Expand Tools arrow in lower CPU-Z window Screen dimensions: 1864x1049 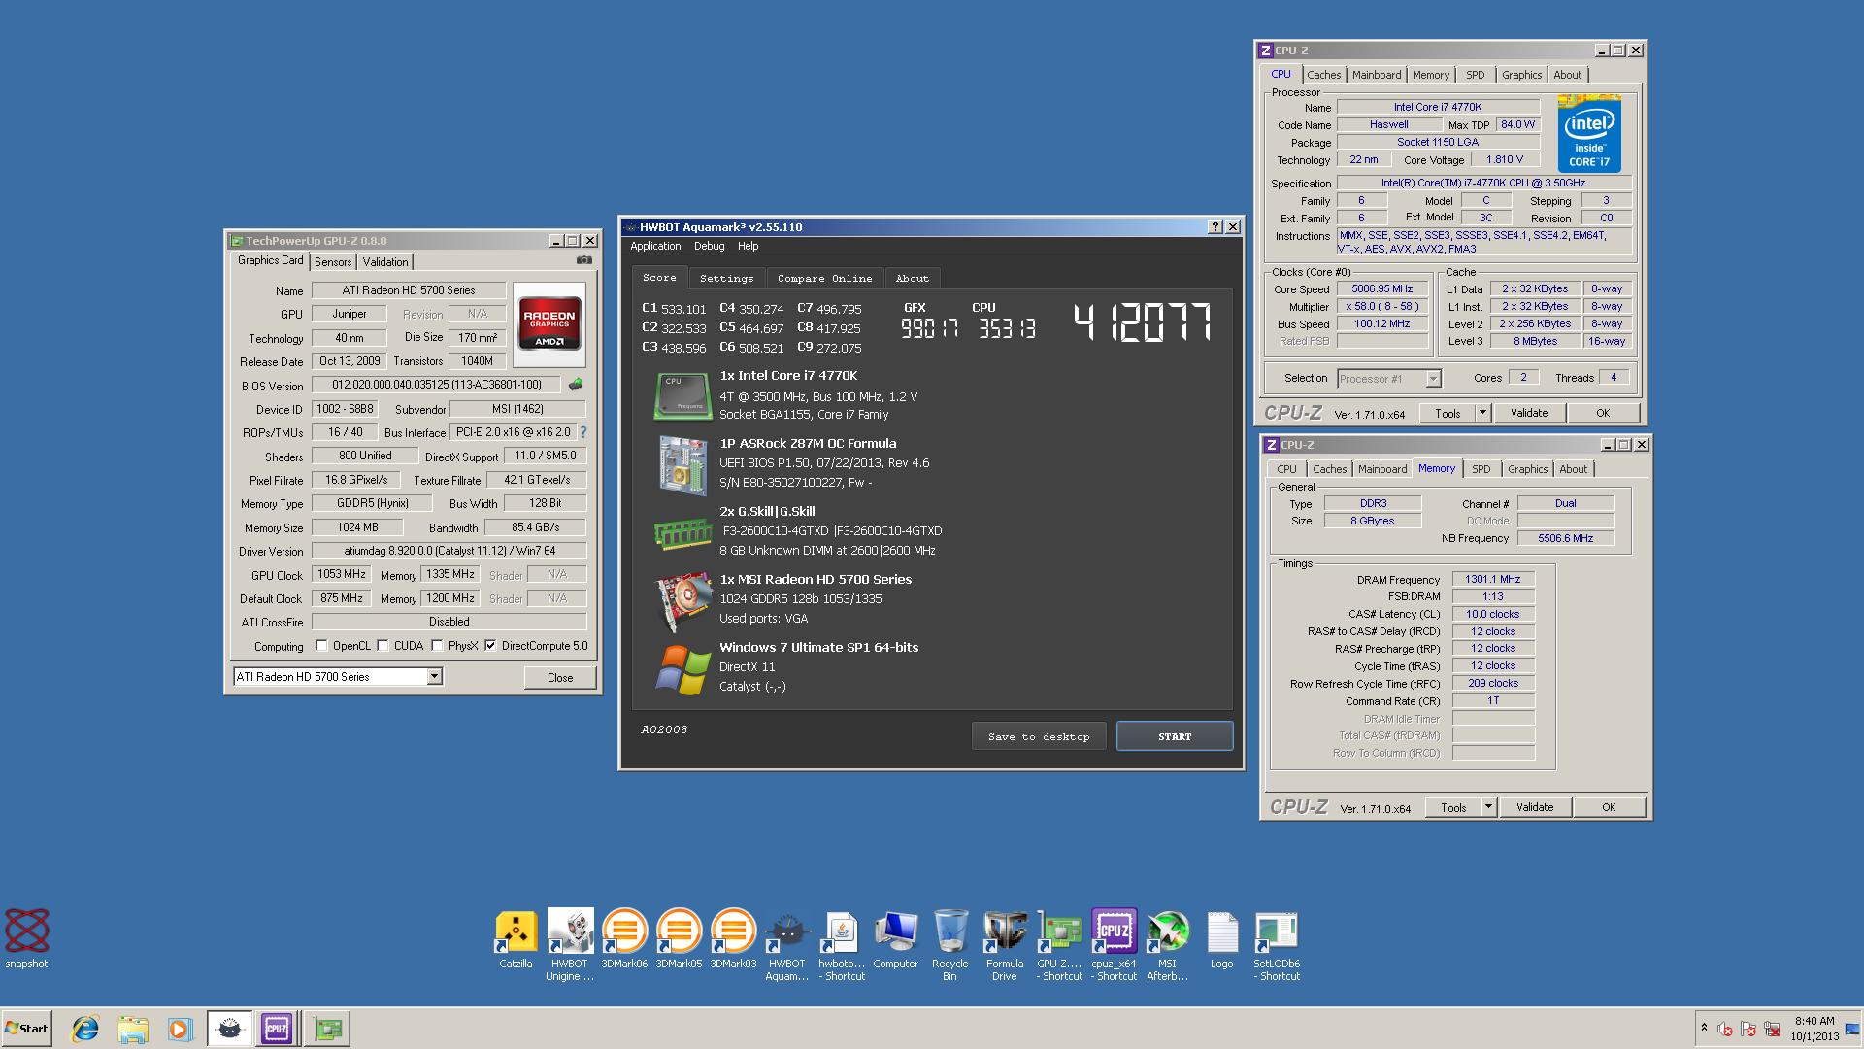click(1488, 807)
